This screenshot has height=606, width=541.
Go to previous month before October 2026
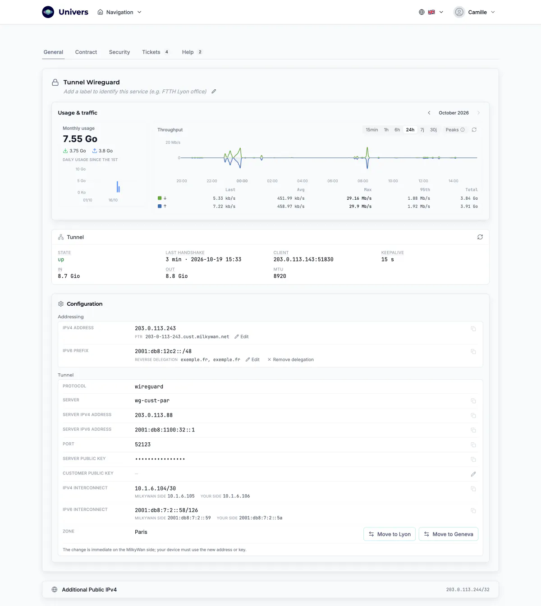coord(429,113)
